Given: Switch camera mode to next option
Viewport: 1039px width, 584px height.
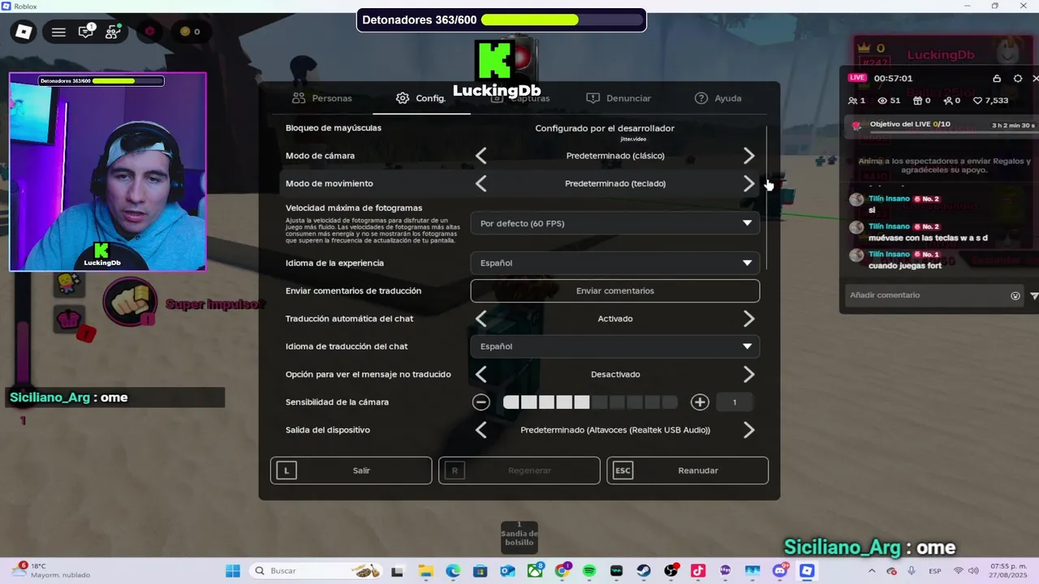Looking at the screenshot, I should click(748, 156).
